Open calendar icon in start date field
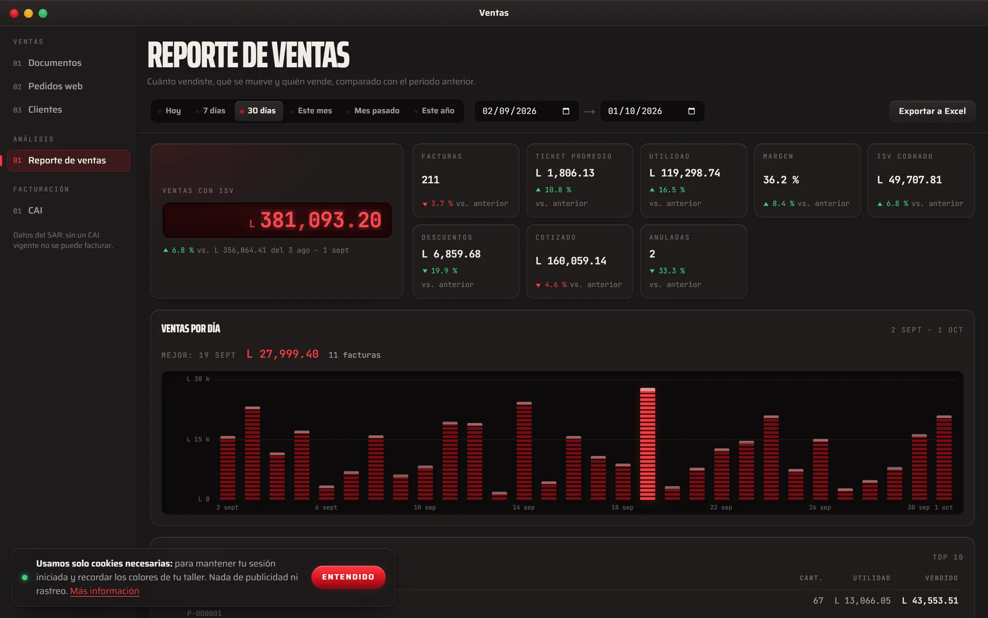Image resolution: width=988 pixels, height=618 pixels. (566, 111)
